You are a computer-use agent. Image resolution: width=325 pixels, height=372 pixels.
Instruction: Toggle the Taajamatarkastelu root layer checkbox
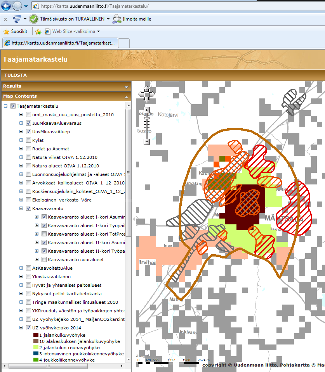coord(13,106)
